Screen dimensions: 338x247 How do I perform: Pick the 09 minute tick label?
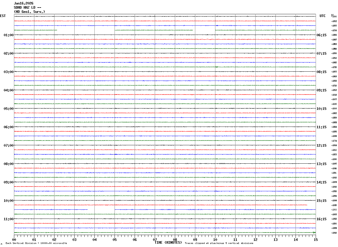(195, 239)
